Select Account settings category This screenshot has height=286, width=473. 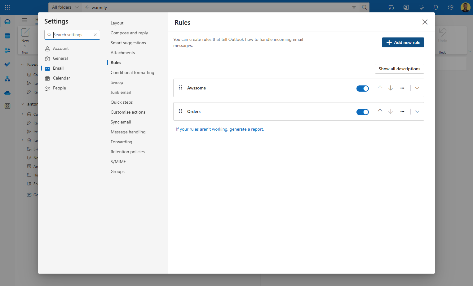[x=61, y=48]
